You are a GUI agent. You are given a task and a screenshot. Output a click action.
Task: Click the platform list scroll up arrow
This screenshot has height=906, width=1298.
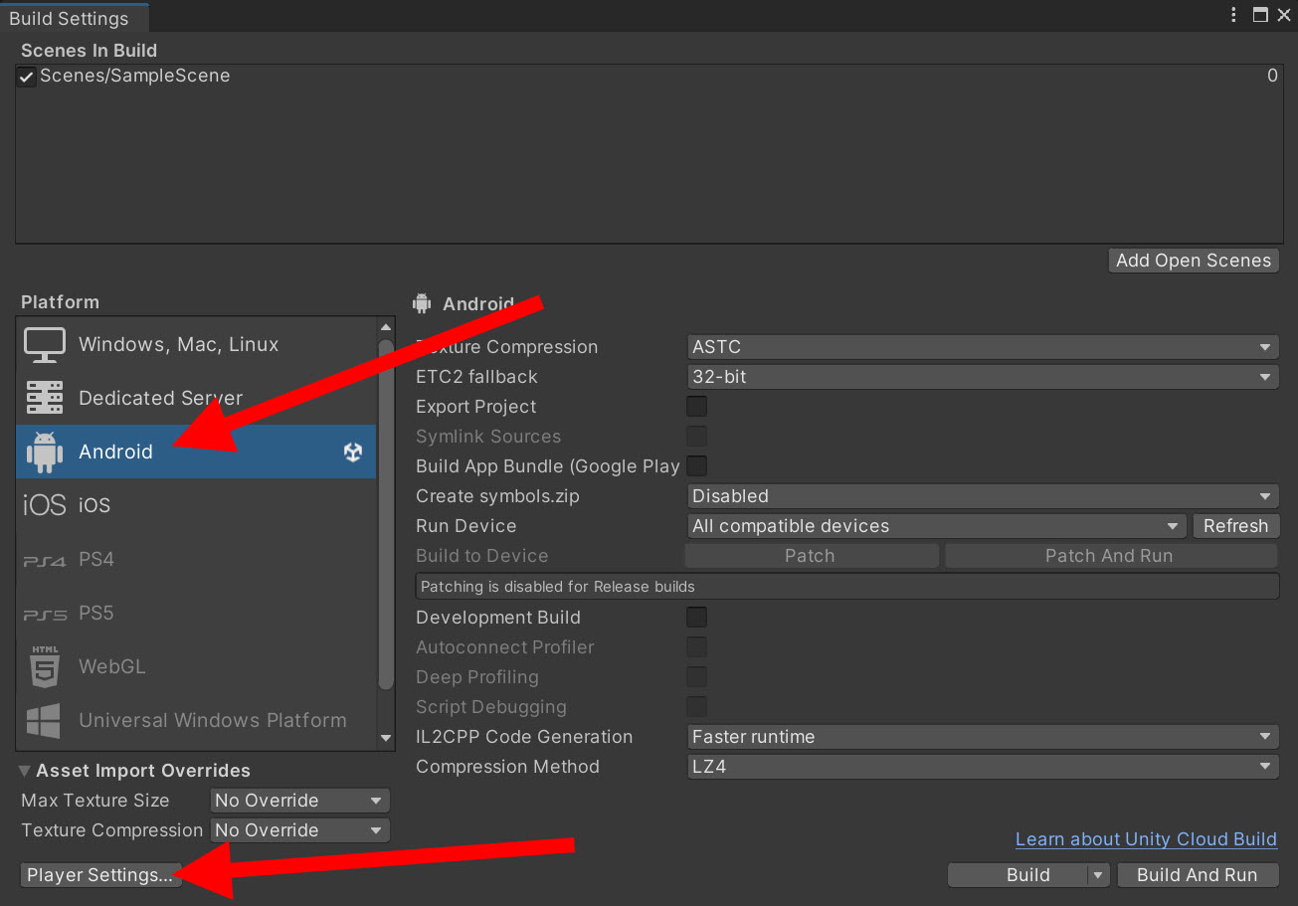click(x=386, y=326)
